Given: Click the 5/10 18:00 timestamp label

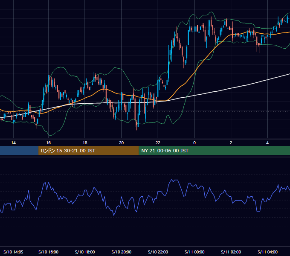Looking at the screenshot, I should coord(85,252).
